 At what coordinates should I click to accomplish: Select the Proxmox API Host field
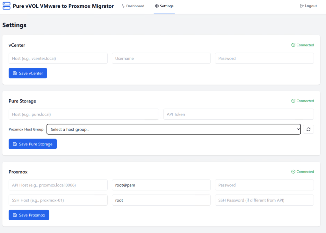58,185
